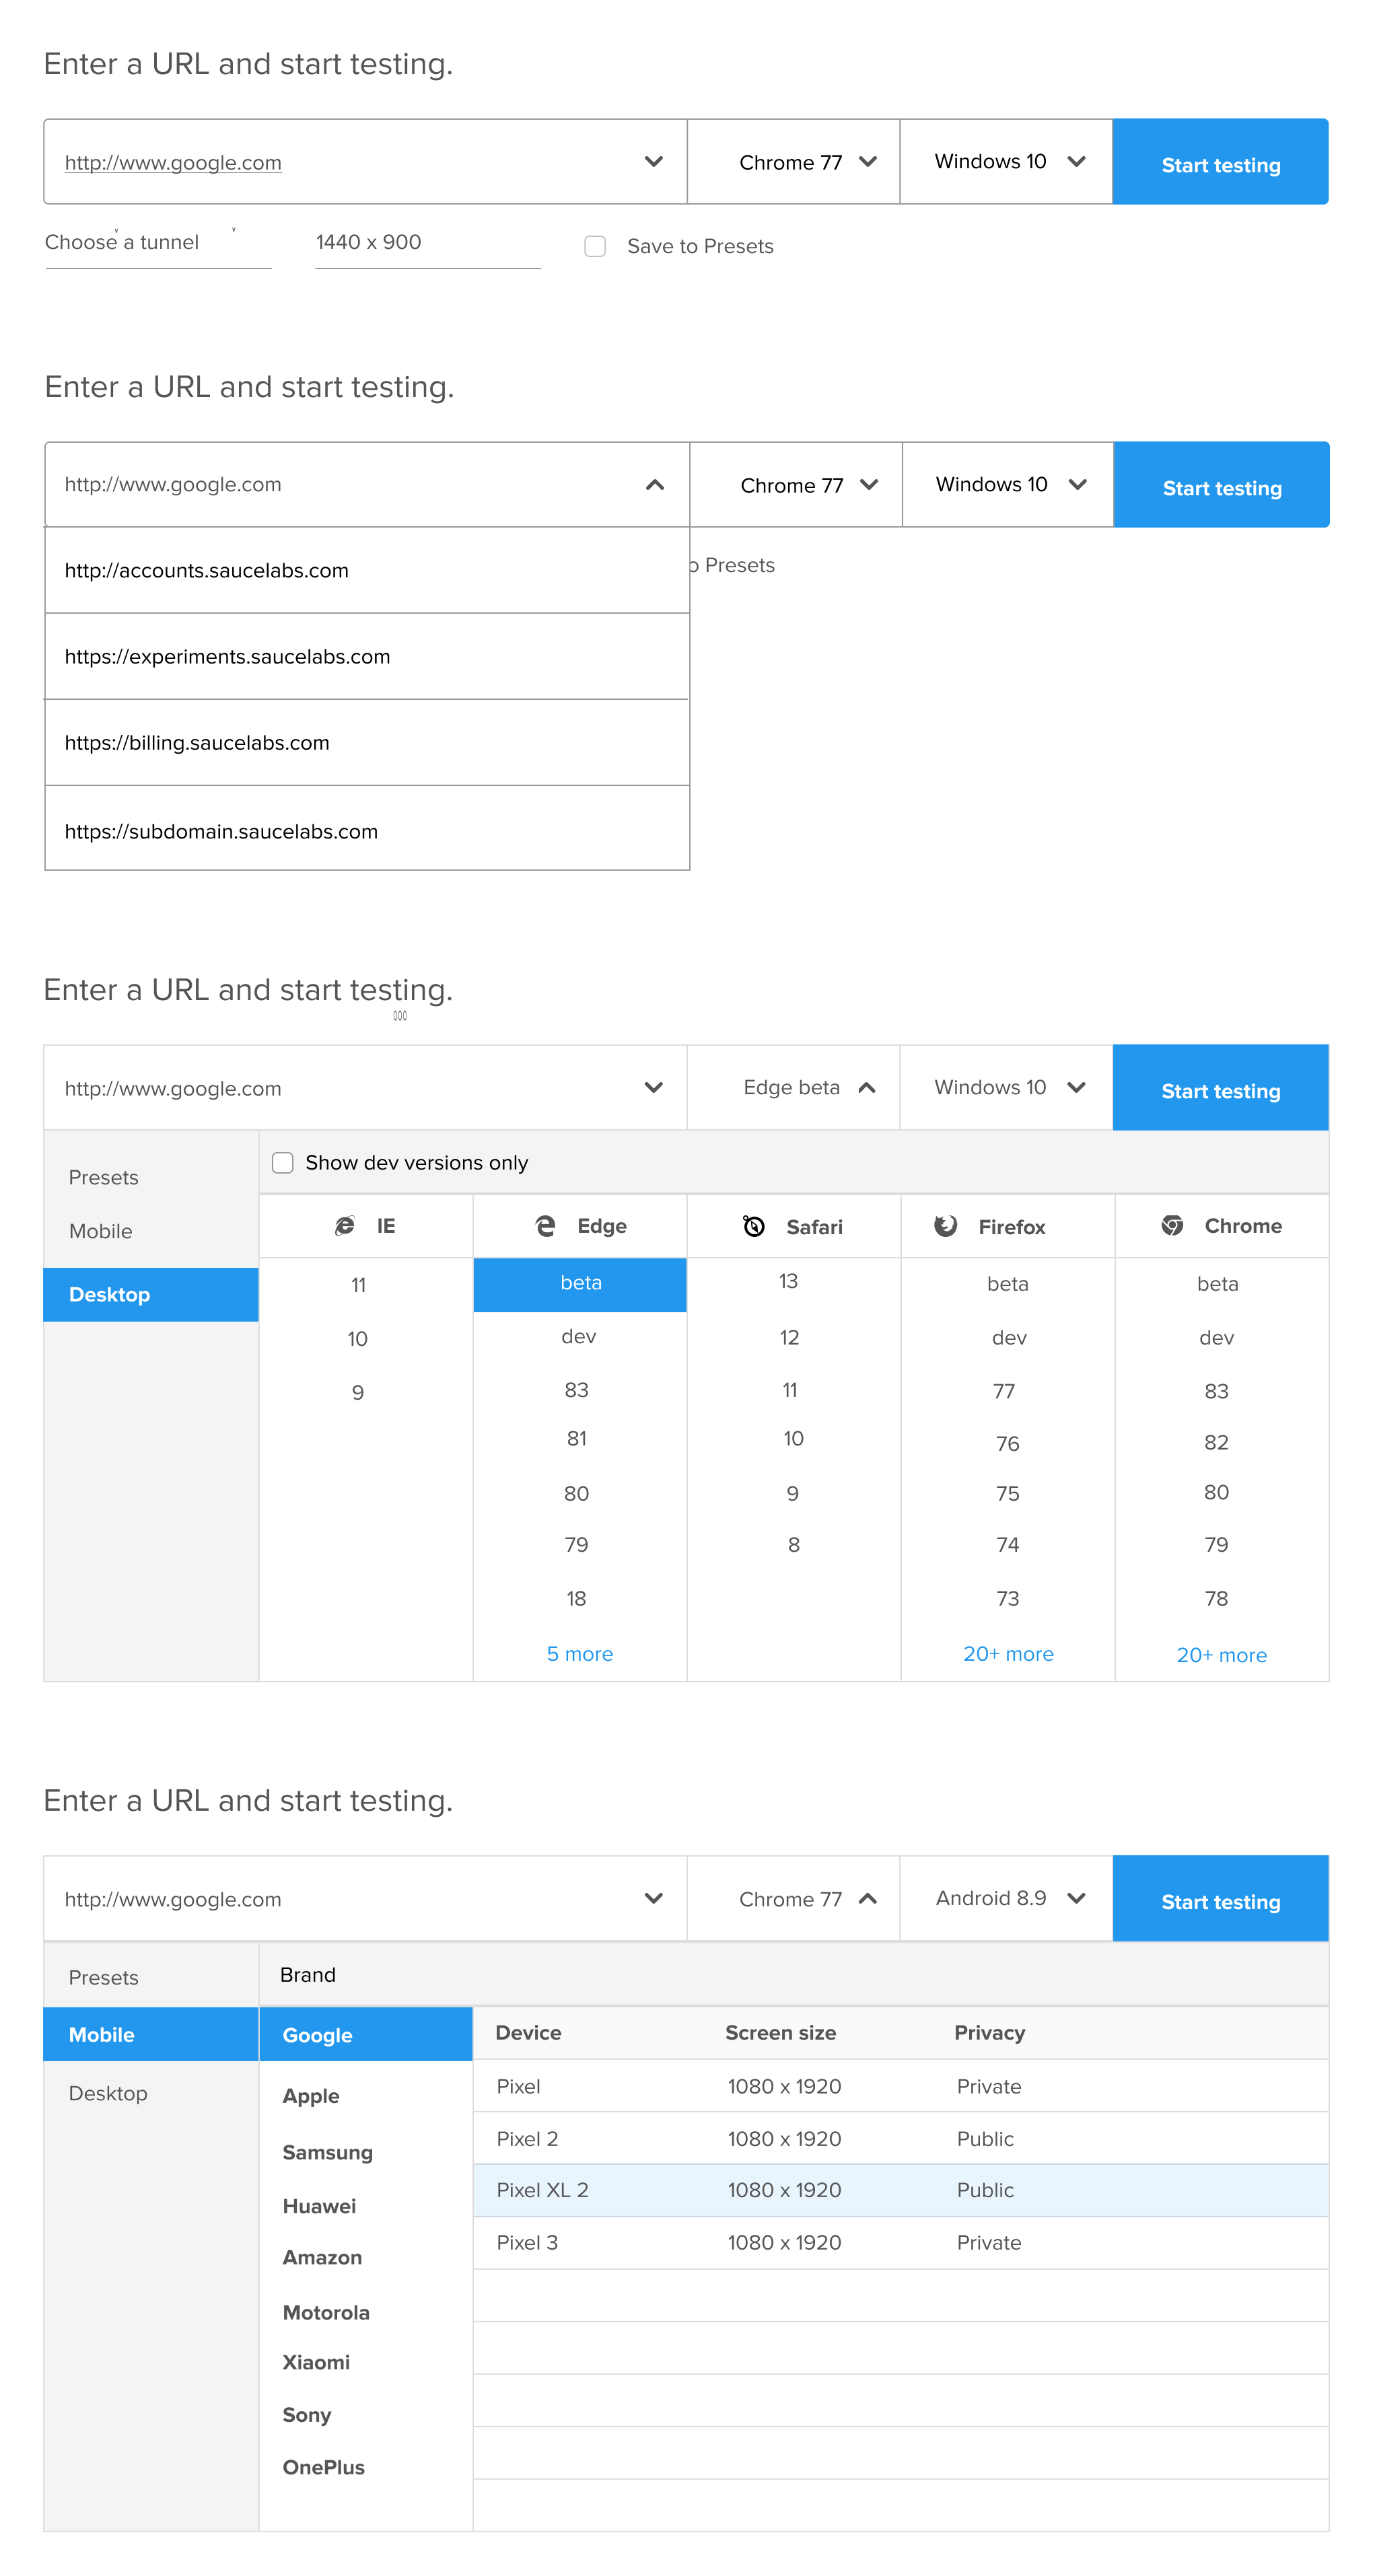Collapse the expanded URL suggestions list chevron

pyautogui.click(x=655, y=485)
